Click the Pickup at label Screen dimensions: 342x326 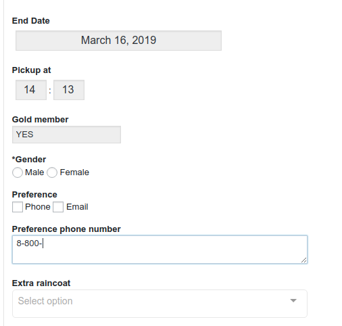coord(31,70)
